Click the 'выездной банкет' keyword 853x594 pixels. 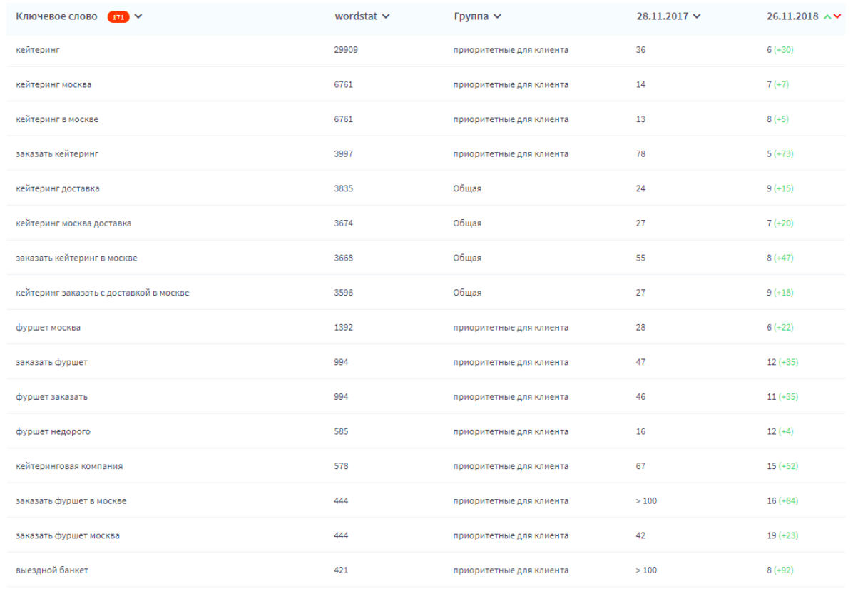point(52,570)
